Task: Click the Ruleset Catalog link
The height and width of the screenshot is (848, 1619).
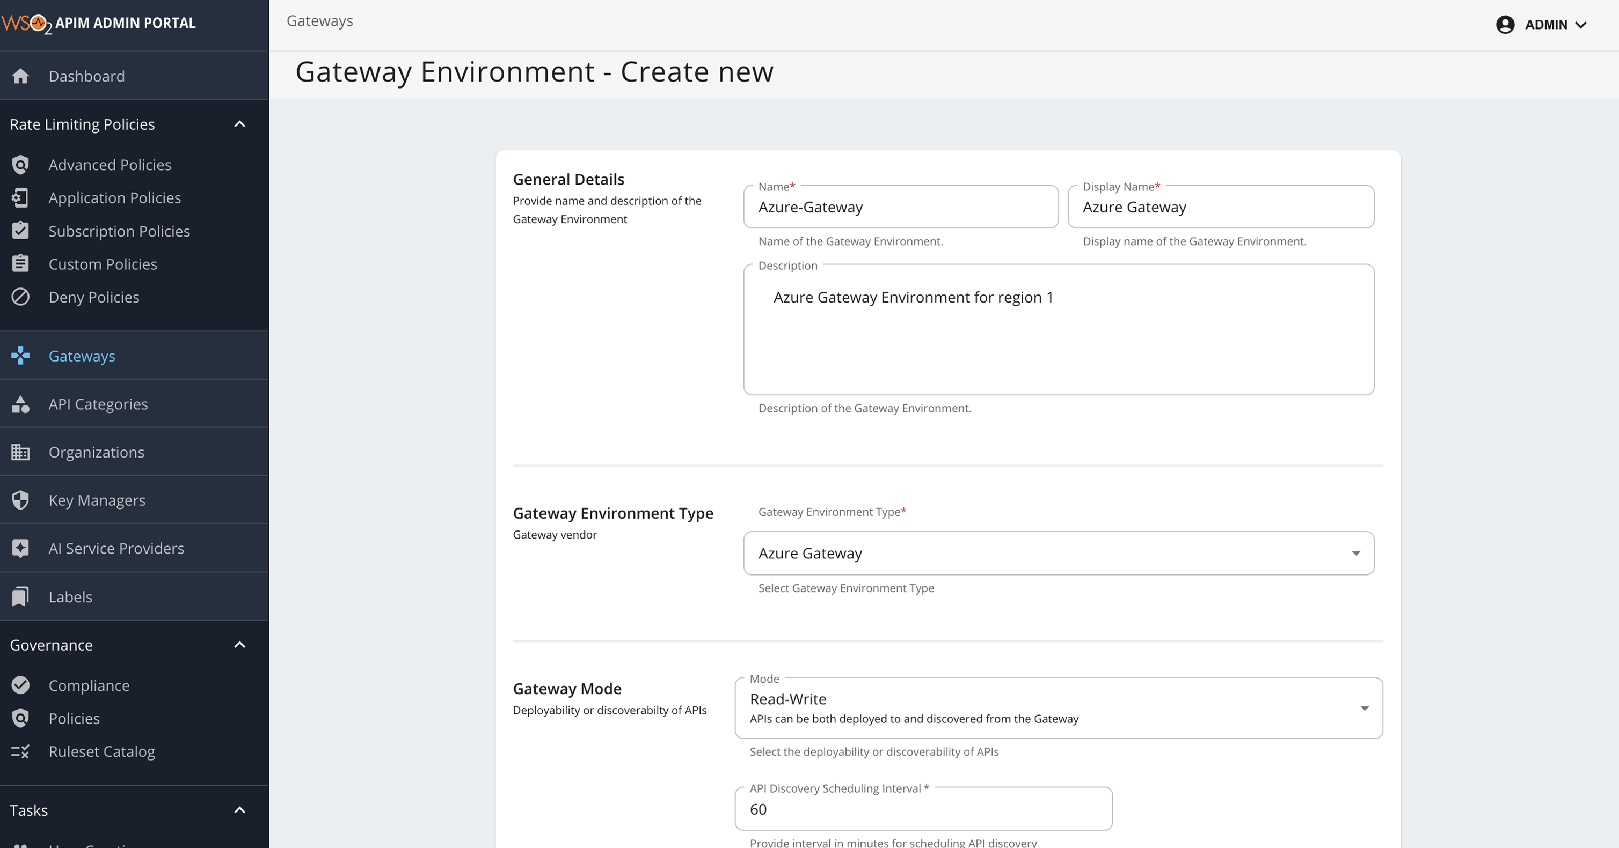Action: point(103,751)
